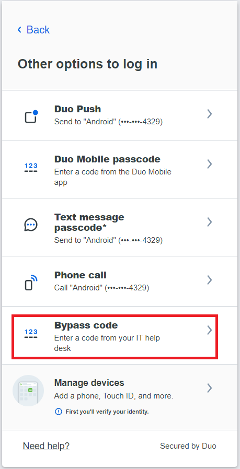Click the info icon beside verify identity
Viewport: 240px width, 469px height.
59,412
